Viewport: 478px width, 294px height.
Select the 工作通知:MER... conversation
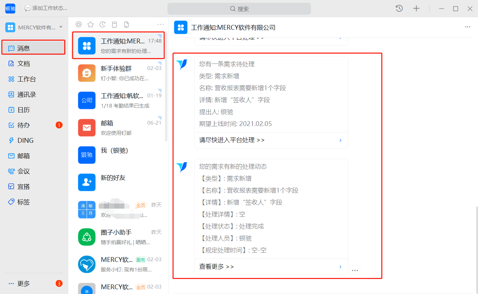coord(119,45)
